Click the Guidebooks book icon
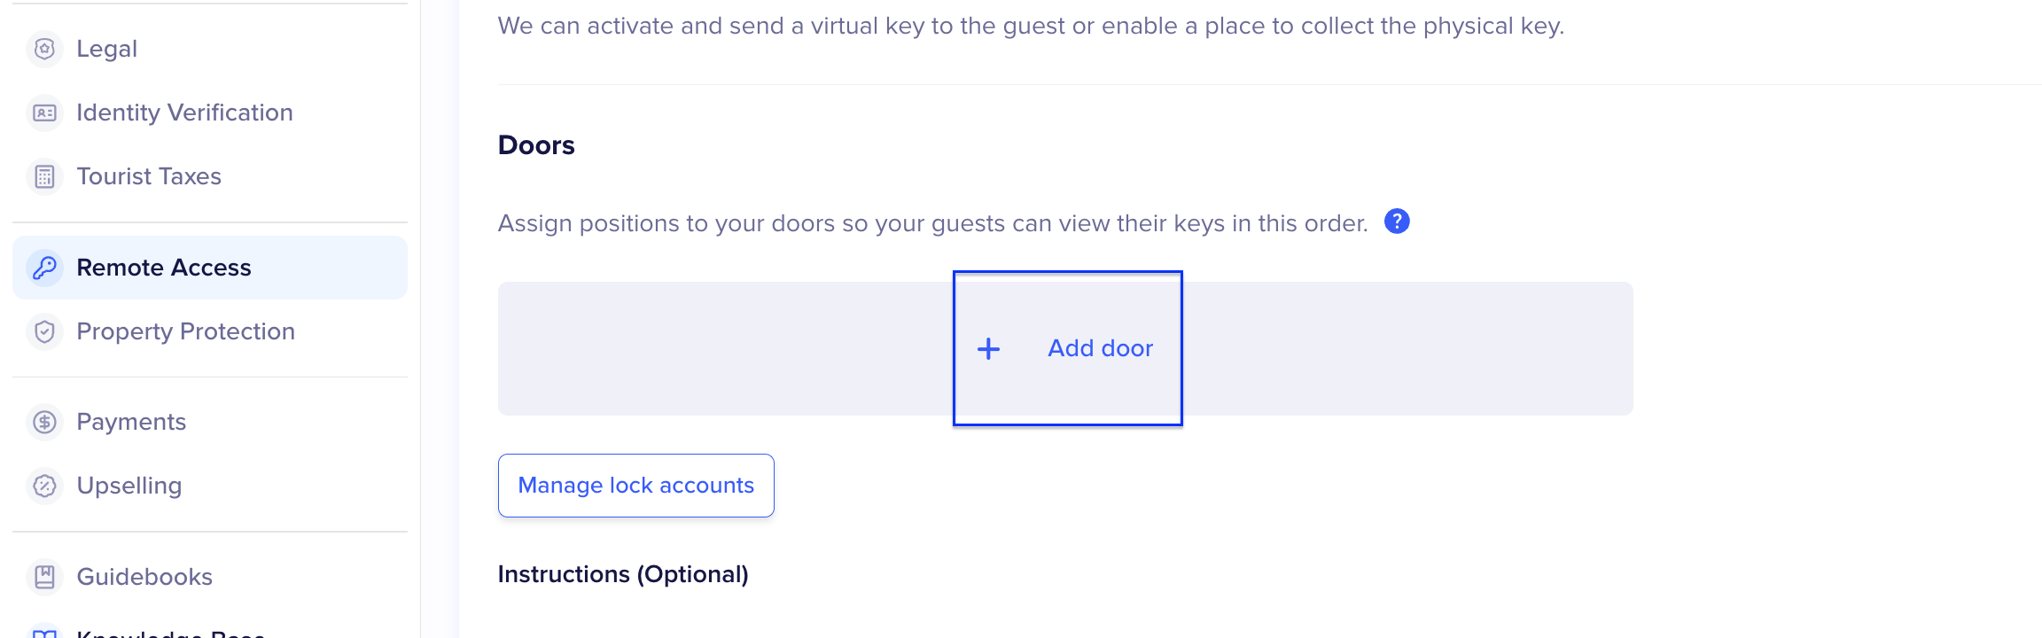2042x638 pixels. click(x=44, y=577)
